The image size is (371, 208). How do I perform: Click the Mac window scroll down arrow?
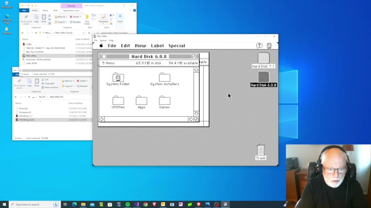pyautogui.click(x=196, y=114)
